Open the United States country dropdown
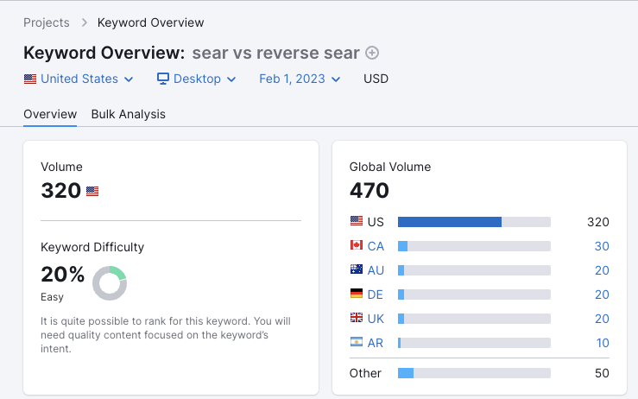638x399 pixels. click(x=79, y=79)
